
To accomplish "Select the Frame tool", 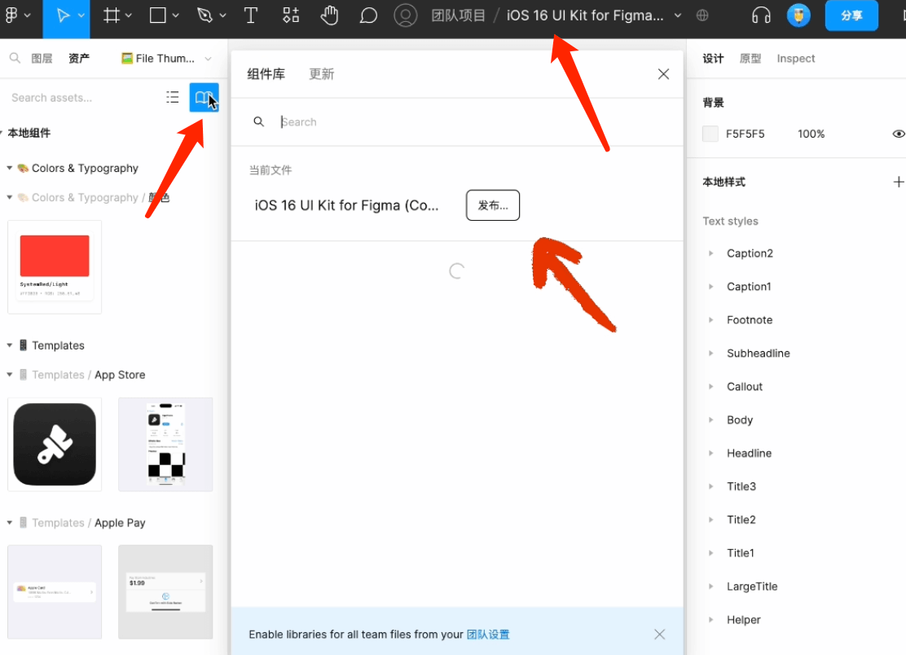I will 112,15.
